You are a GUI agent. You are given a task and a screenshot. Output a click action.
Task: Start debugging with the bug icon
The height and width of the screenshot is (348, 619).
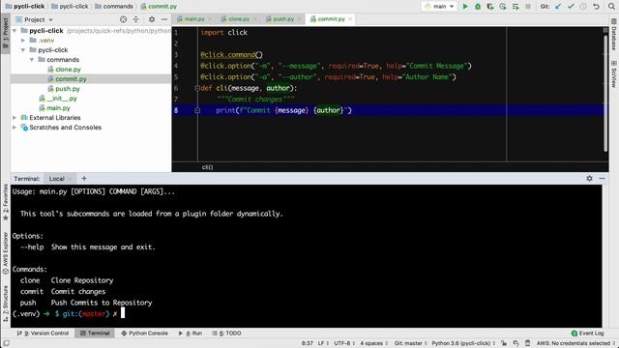[x=478, y=7]
